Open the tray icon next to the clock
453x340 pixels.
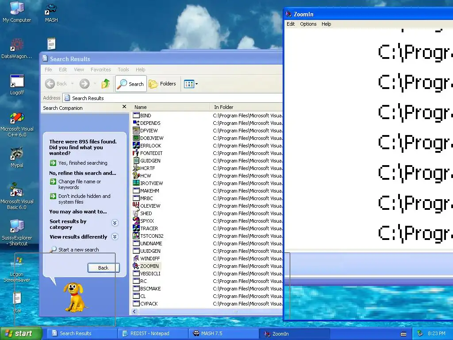pos(420,333)
